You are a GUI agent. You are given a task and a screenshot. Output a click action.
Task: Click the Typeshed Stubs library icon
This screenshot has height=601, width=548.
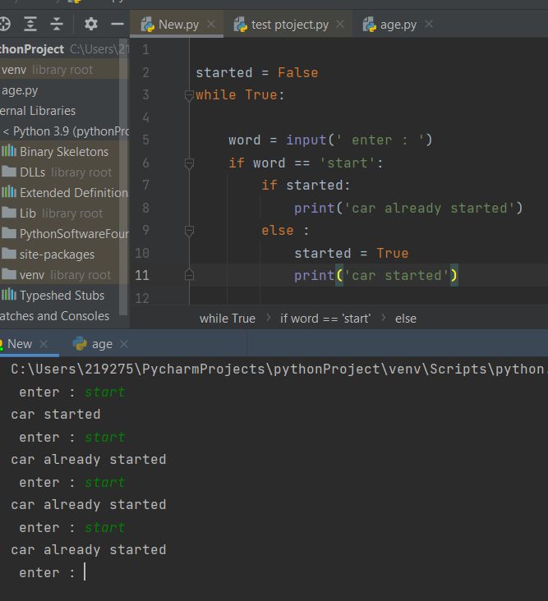tap(8, 295)
